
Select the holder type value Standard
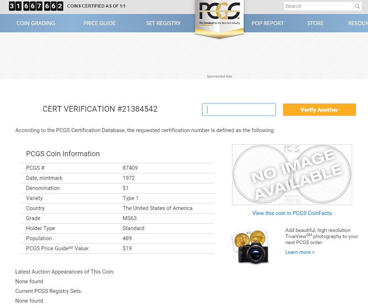133,228
